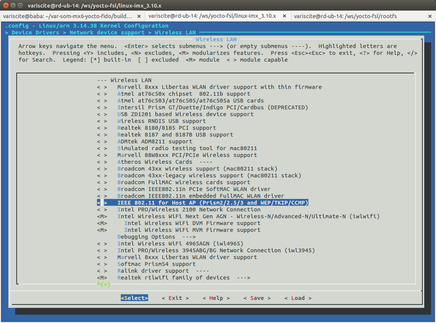Toggle Marvell 8xxx Libertas thin firmware option
The width and height of the screenshot is (436, 323).
219,87
